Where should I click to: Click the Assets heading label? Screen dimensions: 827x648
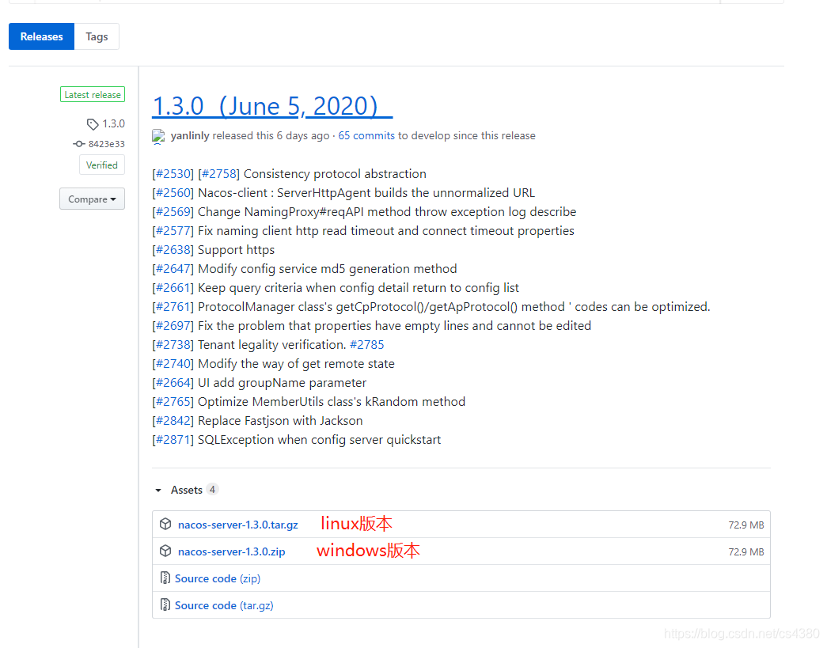[186, 490]
